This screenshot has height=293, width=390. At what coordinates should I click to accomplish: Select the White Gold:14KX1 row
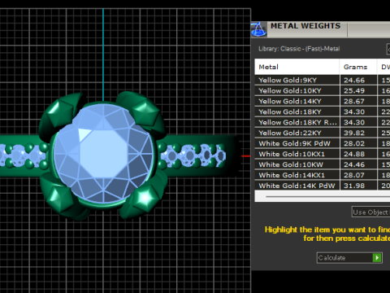click(323, 176)
